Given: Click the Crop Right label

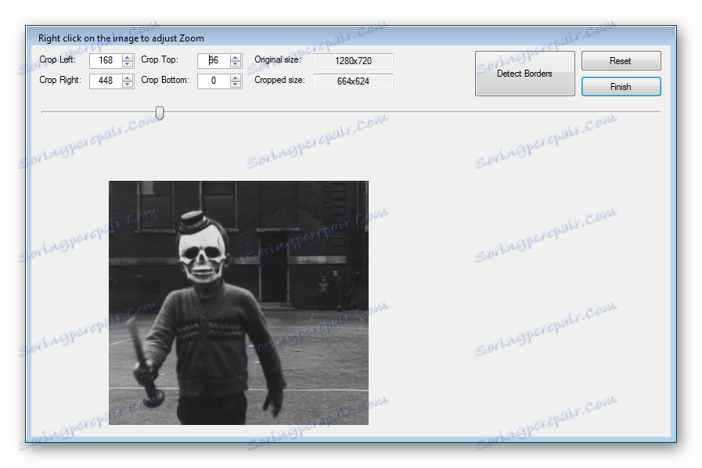Looking at the screenshot, I should pyautogui.click(x=60, y=80).
